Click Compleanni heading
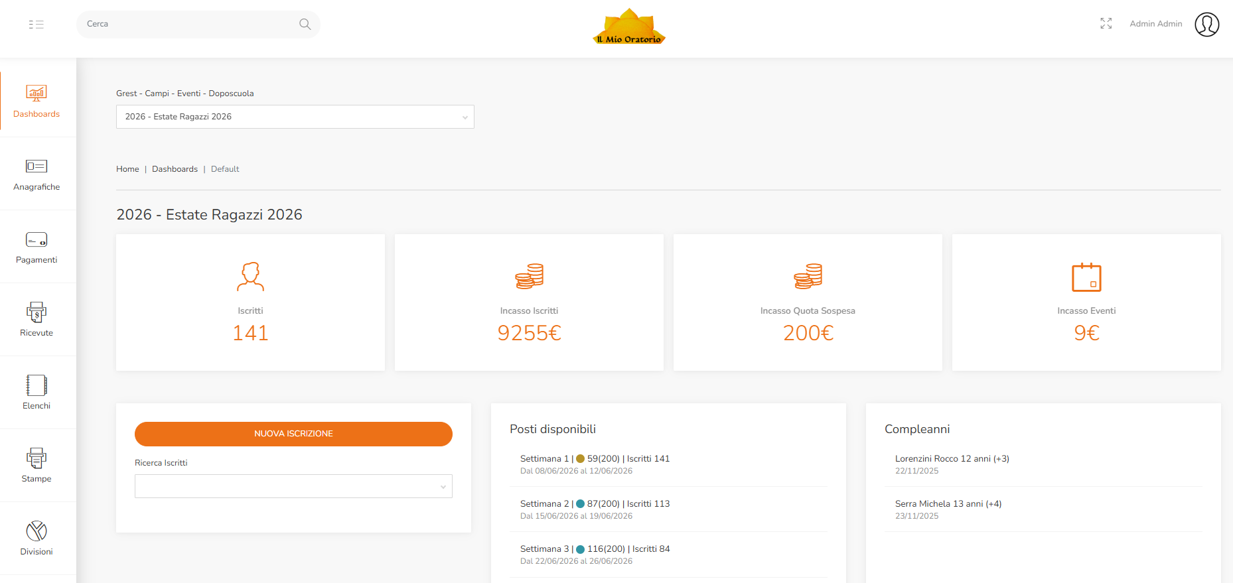Image resolution: width=1233 pixels, height=583 pixels. [917, 429]
